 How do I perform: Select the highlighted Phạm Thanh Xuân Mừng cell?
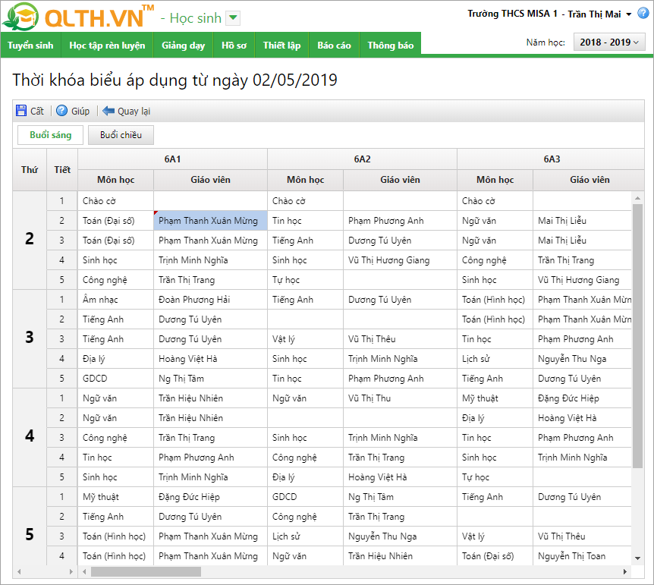pyautogui.click(x=210, y=221)
